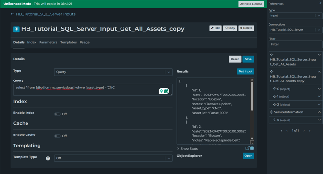
Task: Expand HB_Tutorial_SQL_Server_Input_Get_All_Assets reference
Action: click(x=319, y=55)
